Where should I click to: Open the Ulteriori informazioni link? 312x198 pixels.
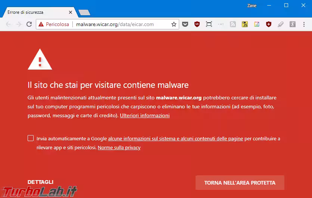pyautogui.click(x=145, y=115)
